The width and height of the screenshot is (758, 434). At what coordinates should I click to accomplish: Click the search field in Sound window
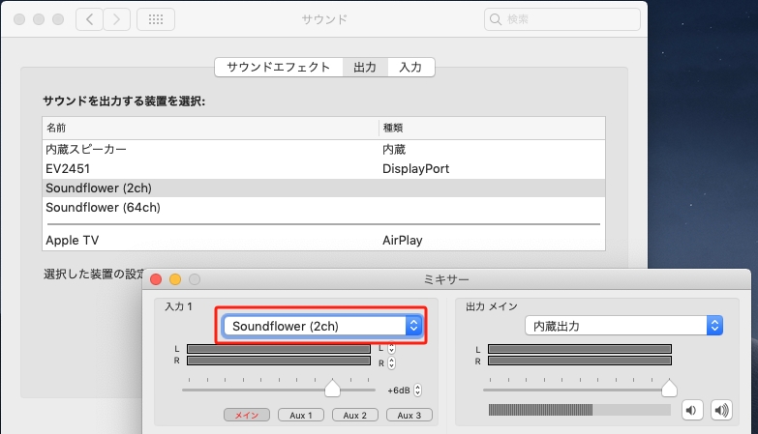tap(562, 19)
